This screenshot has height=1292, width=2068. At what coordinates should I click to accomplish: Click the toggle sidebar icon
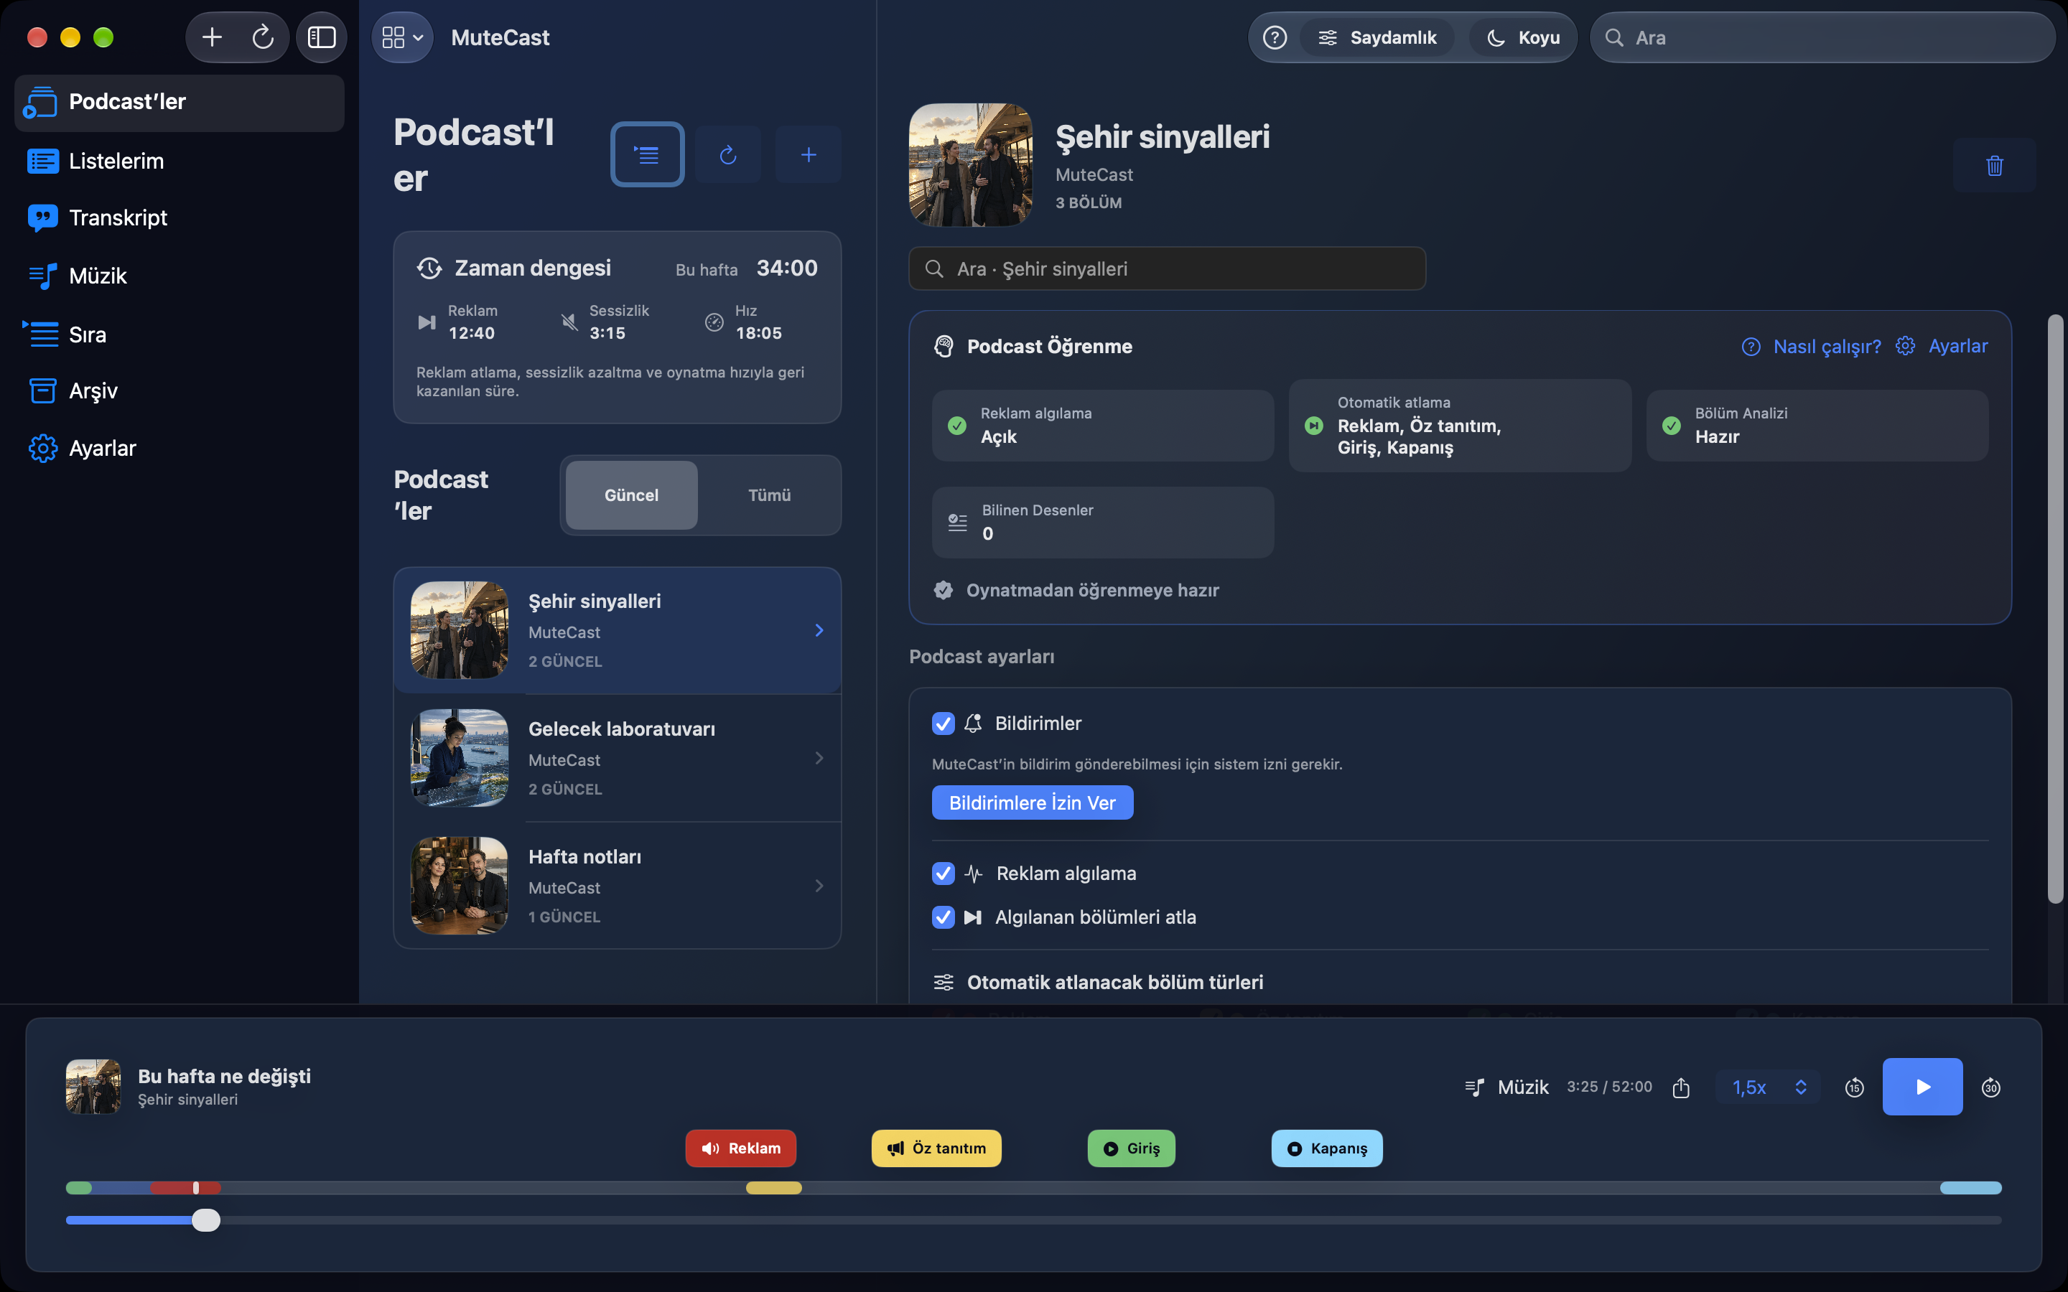[x=321, y=37]
